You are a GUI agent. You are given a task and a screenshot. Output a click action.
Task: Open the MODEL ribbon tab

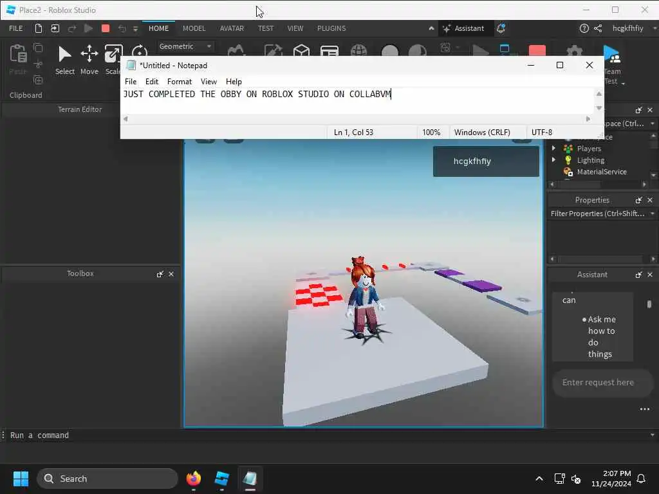[x=194, y=28]
